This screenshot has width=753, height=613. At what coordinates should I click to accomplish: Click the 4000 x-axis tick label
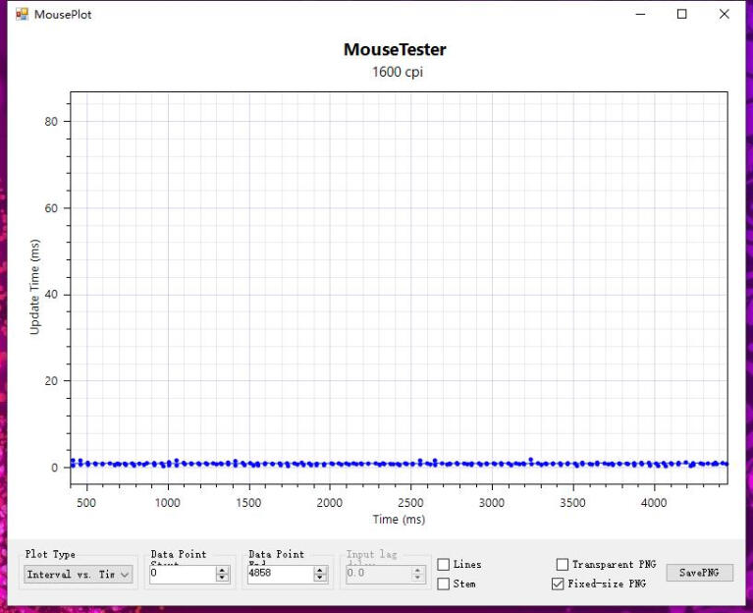pyautogui.click(x=654, y=503)
